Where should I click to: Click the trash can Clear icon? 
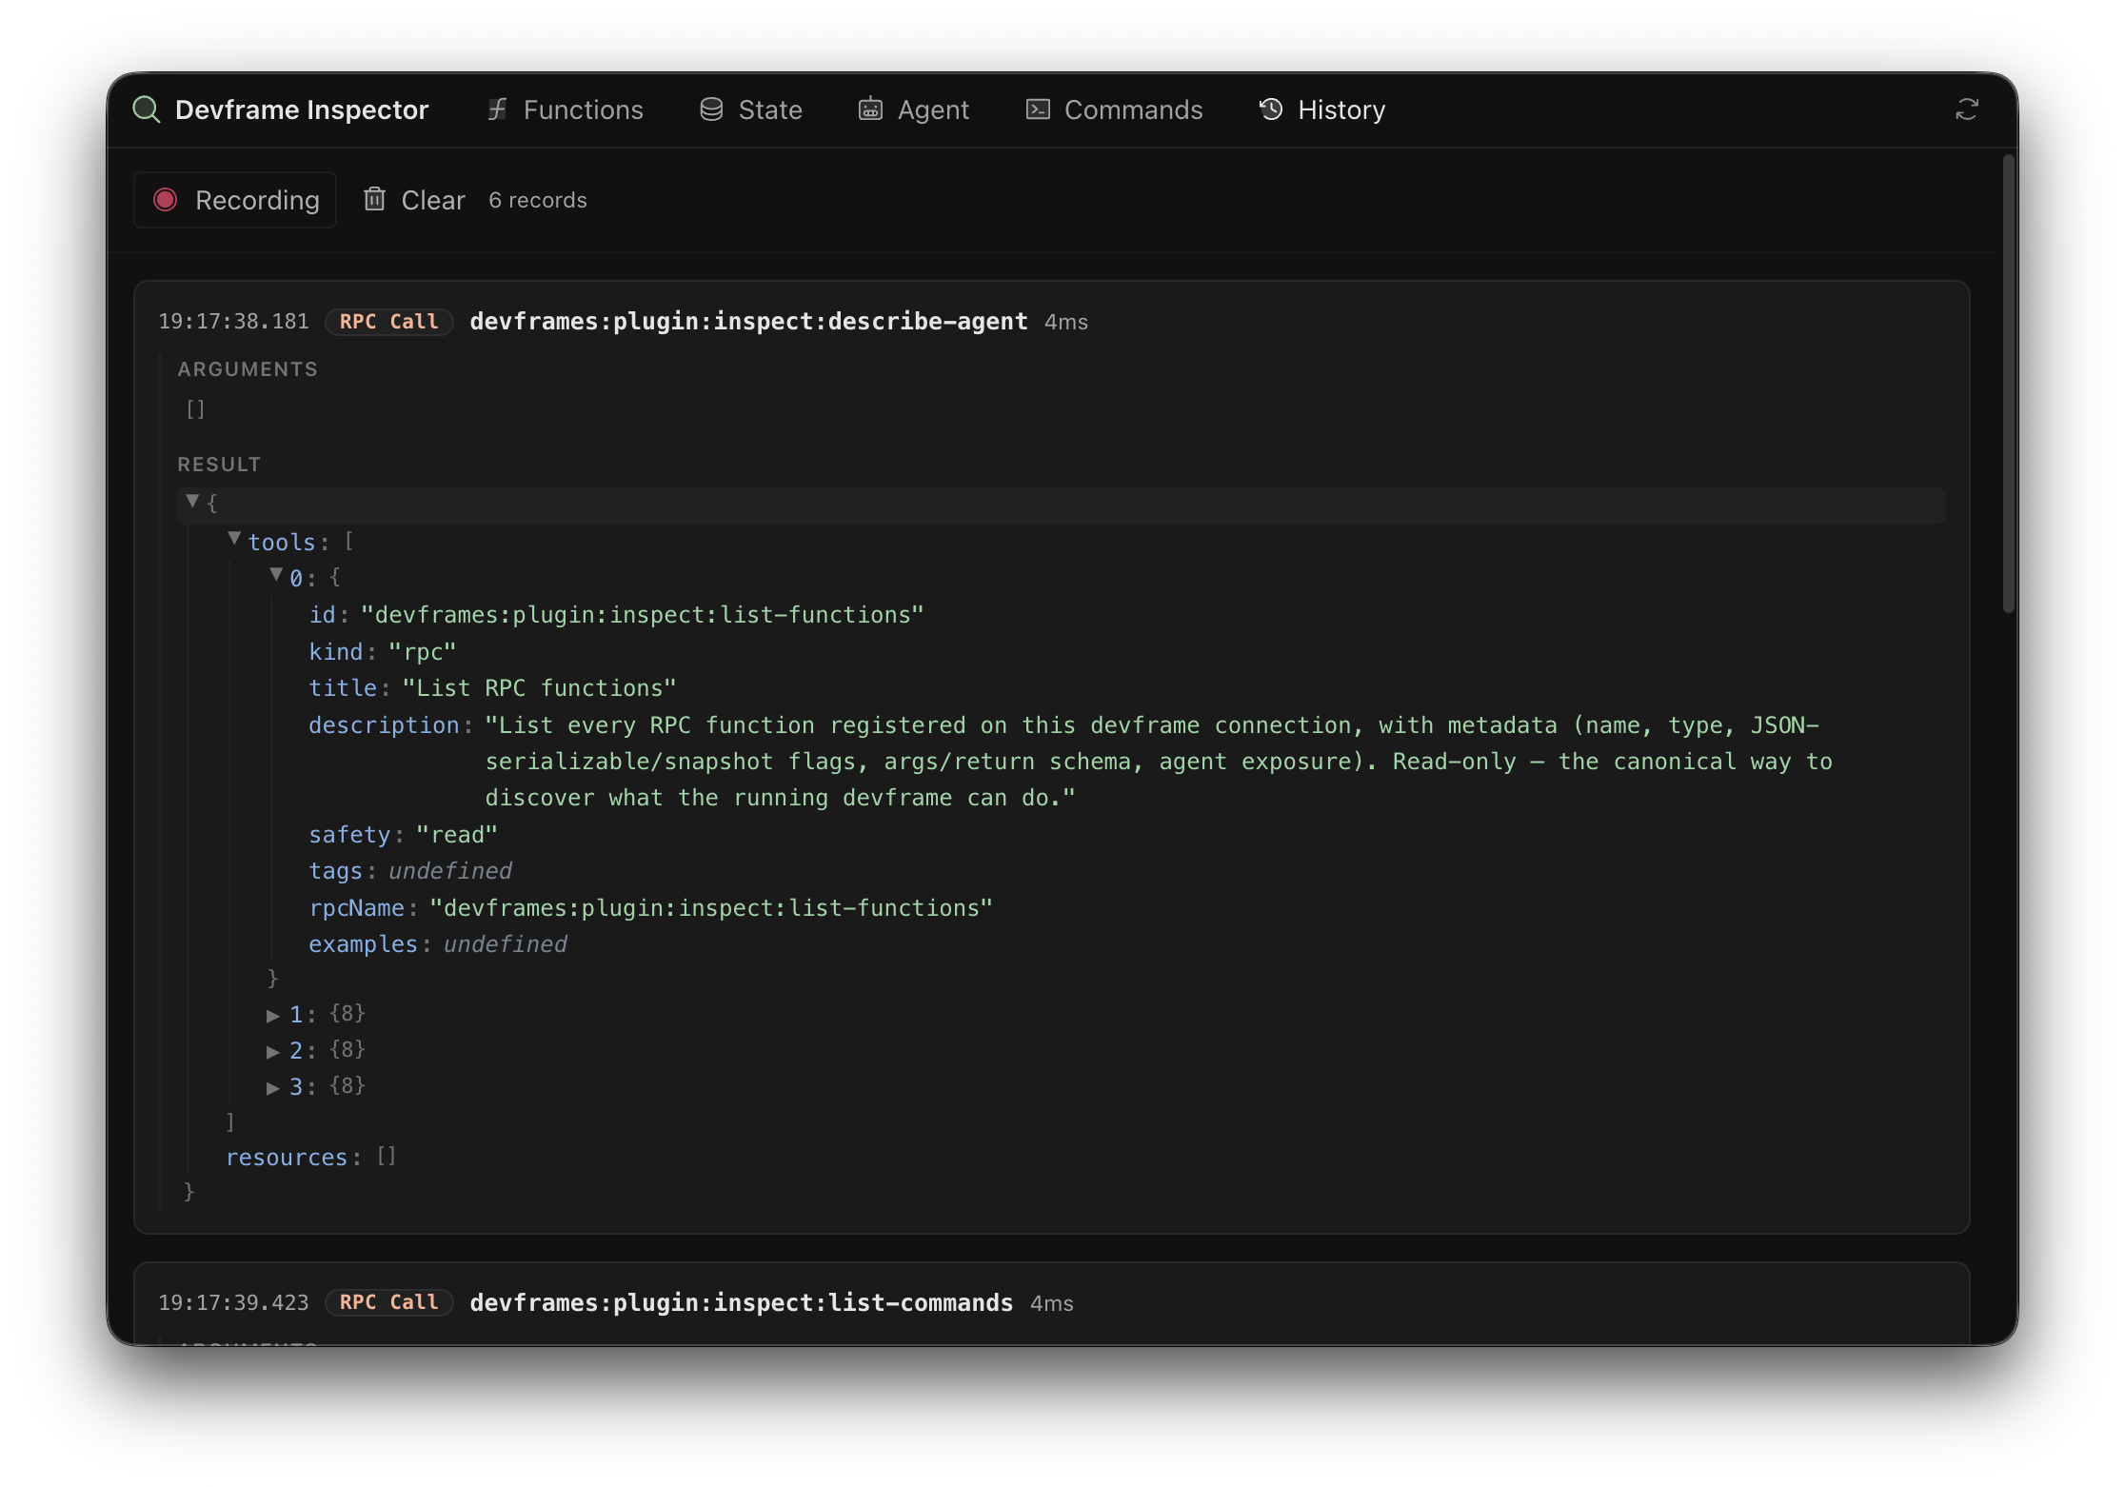[x=374, y=199]
